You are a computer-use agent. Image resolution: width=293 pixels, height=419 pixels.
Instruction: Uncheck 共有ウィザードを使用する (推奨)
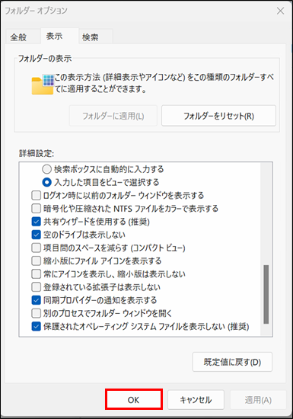[36, 222]
